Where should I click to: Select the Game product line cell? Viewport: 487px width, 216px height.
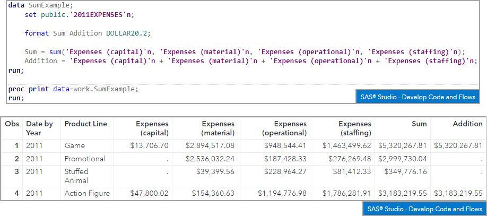tap(74, 145)
